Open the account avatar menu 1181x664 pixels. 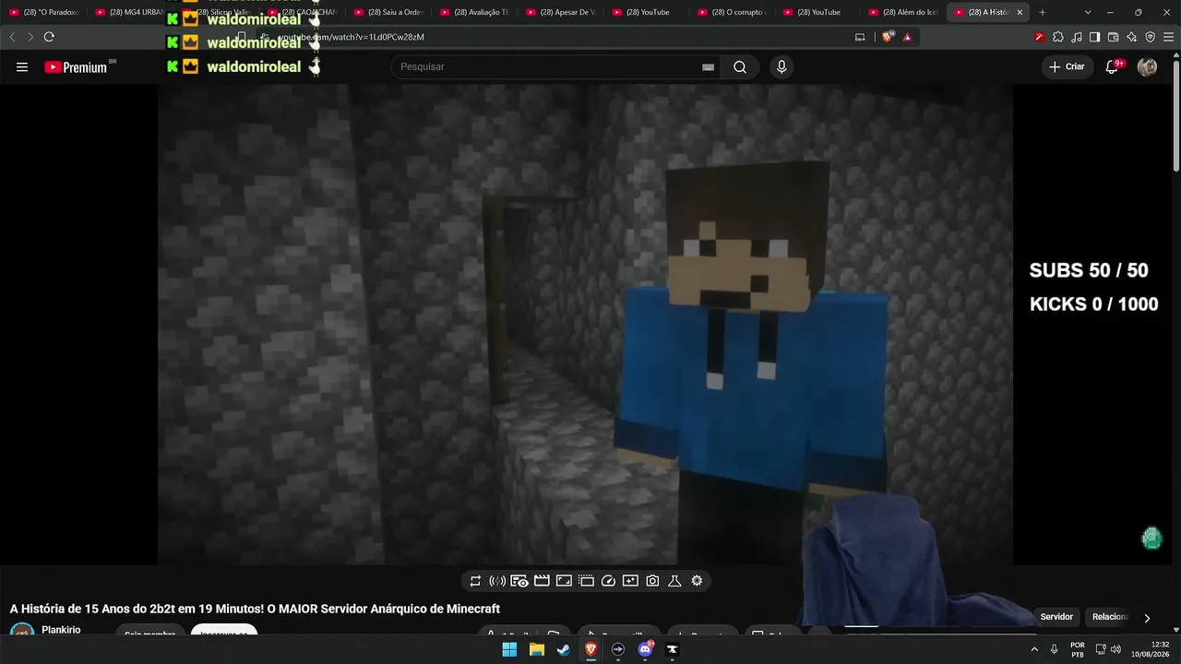click(x=1147, y=66)
